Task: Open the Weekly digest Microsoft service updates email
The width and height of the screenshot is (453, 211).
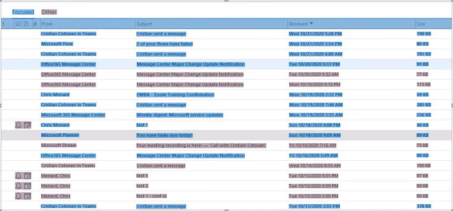Action: click(x=179, y=115)
